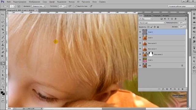Select the Hand tool
This screenshot has width=196, height=110.
pyautogui.click(x=3, y=83)
